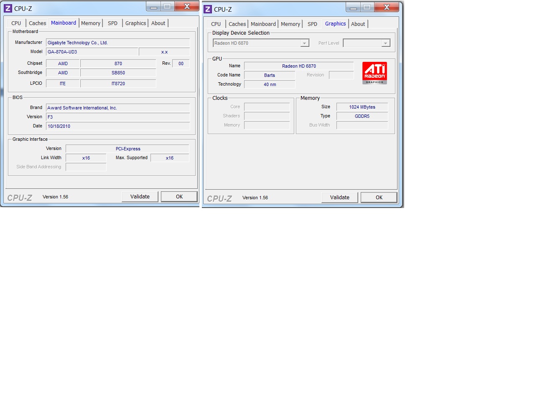Open SPD tab in right window
This screenshot has height=401, width=535.
coord(313,24)
